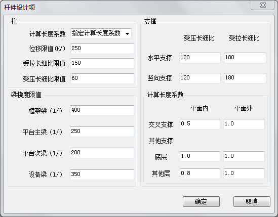The width and height of the screenshot is (278, 217).
Task: Click 交叉支撑 平面外 coefficient field
Action: point(244,124)
